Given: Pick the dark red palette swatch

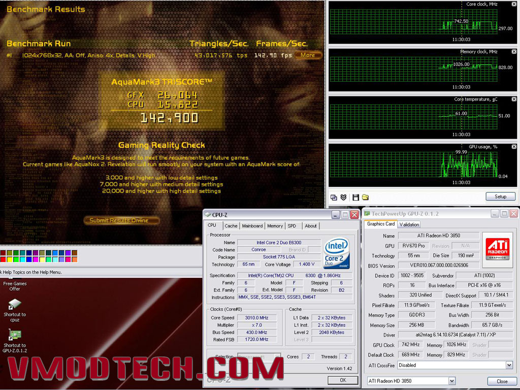Looking at the screenshot, I should [x=3, y=253].
